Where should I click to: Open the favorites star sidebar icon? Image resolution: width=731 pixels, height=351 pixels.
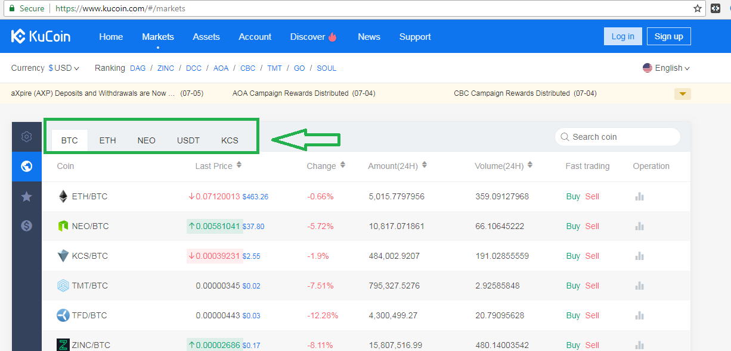(26, 196)
